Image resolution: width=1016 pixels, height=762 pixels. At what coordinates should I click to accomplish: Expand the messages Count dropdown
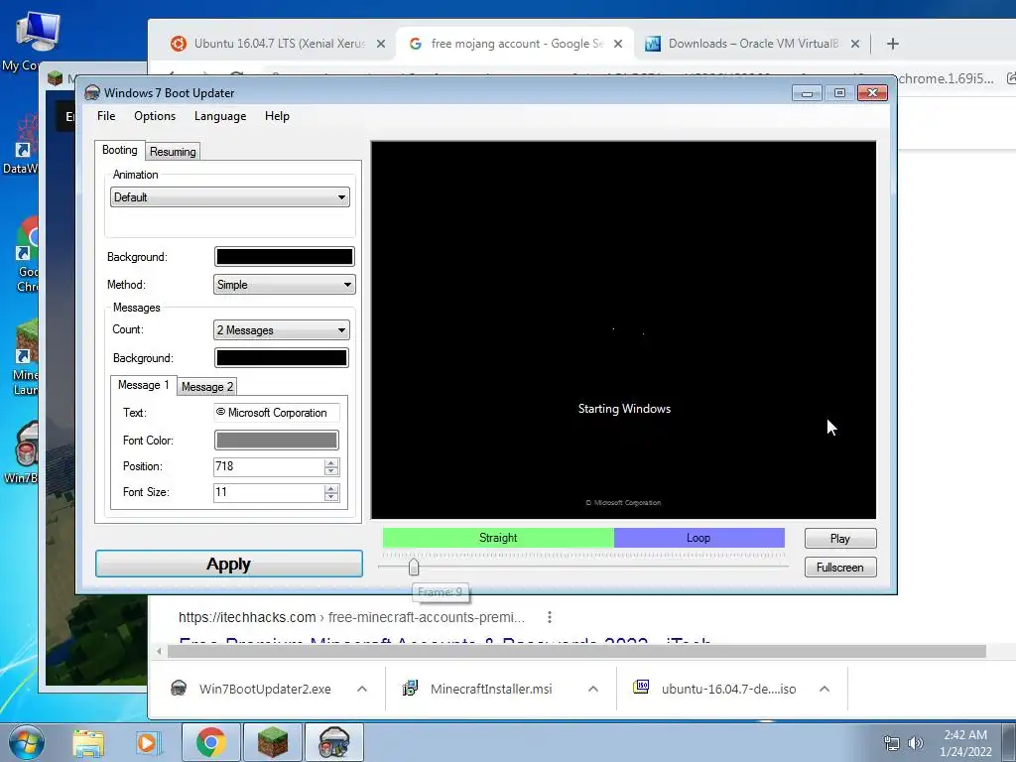[x=281, y=329]
